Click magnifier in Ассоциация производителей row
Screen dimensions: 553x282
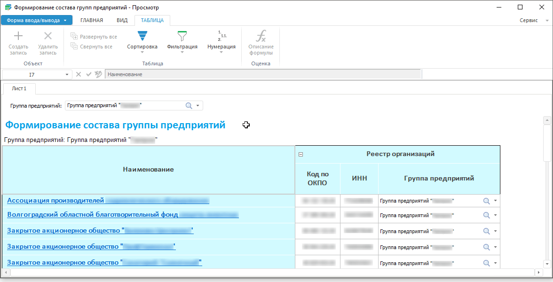486,201
